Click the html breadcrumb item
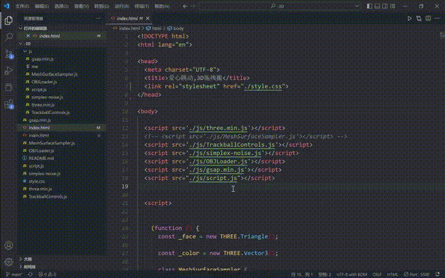 [x=154, y=28]
